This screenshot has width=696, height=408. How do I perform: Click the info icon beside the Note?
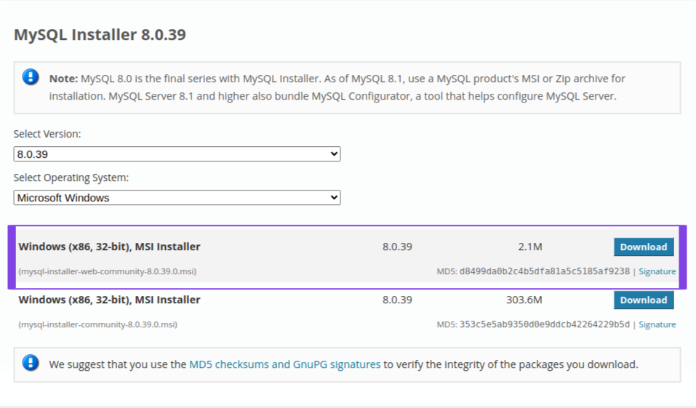click(31, 77)
